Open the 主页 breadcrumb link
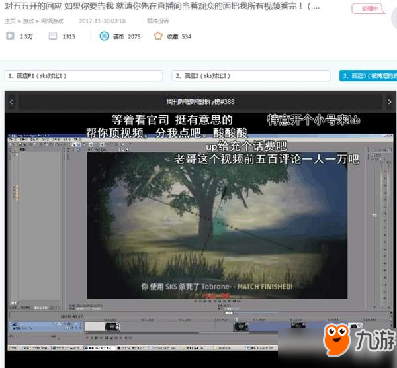This screenshot has height=368, width=397. click(10, 21)
